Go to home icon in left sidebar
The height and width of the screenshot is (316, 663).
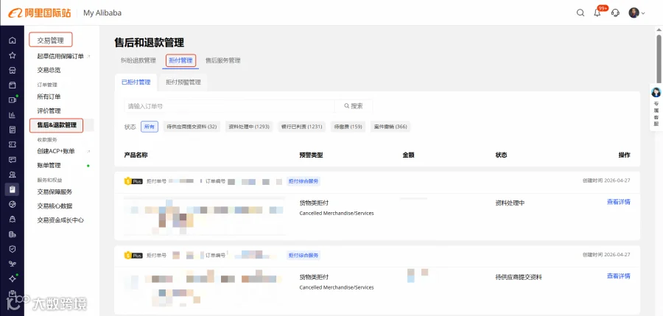tap(13, 41)
